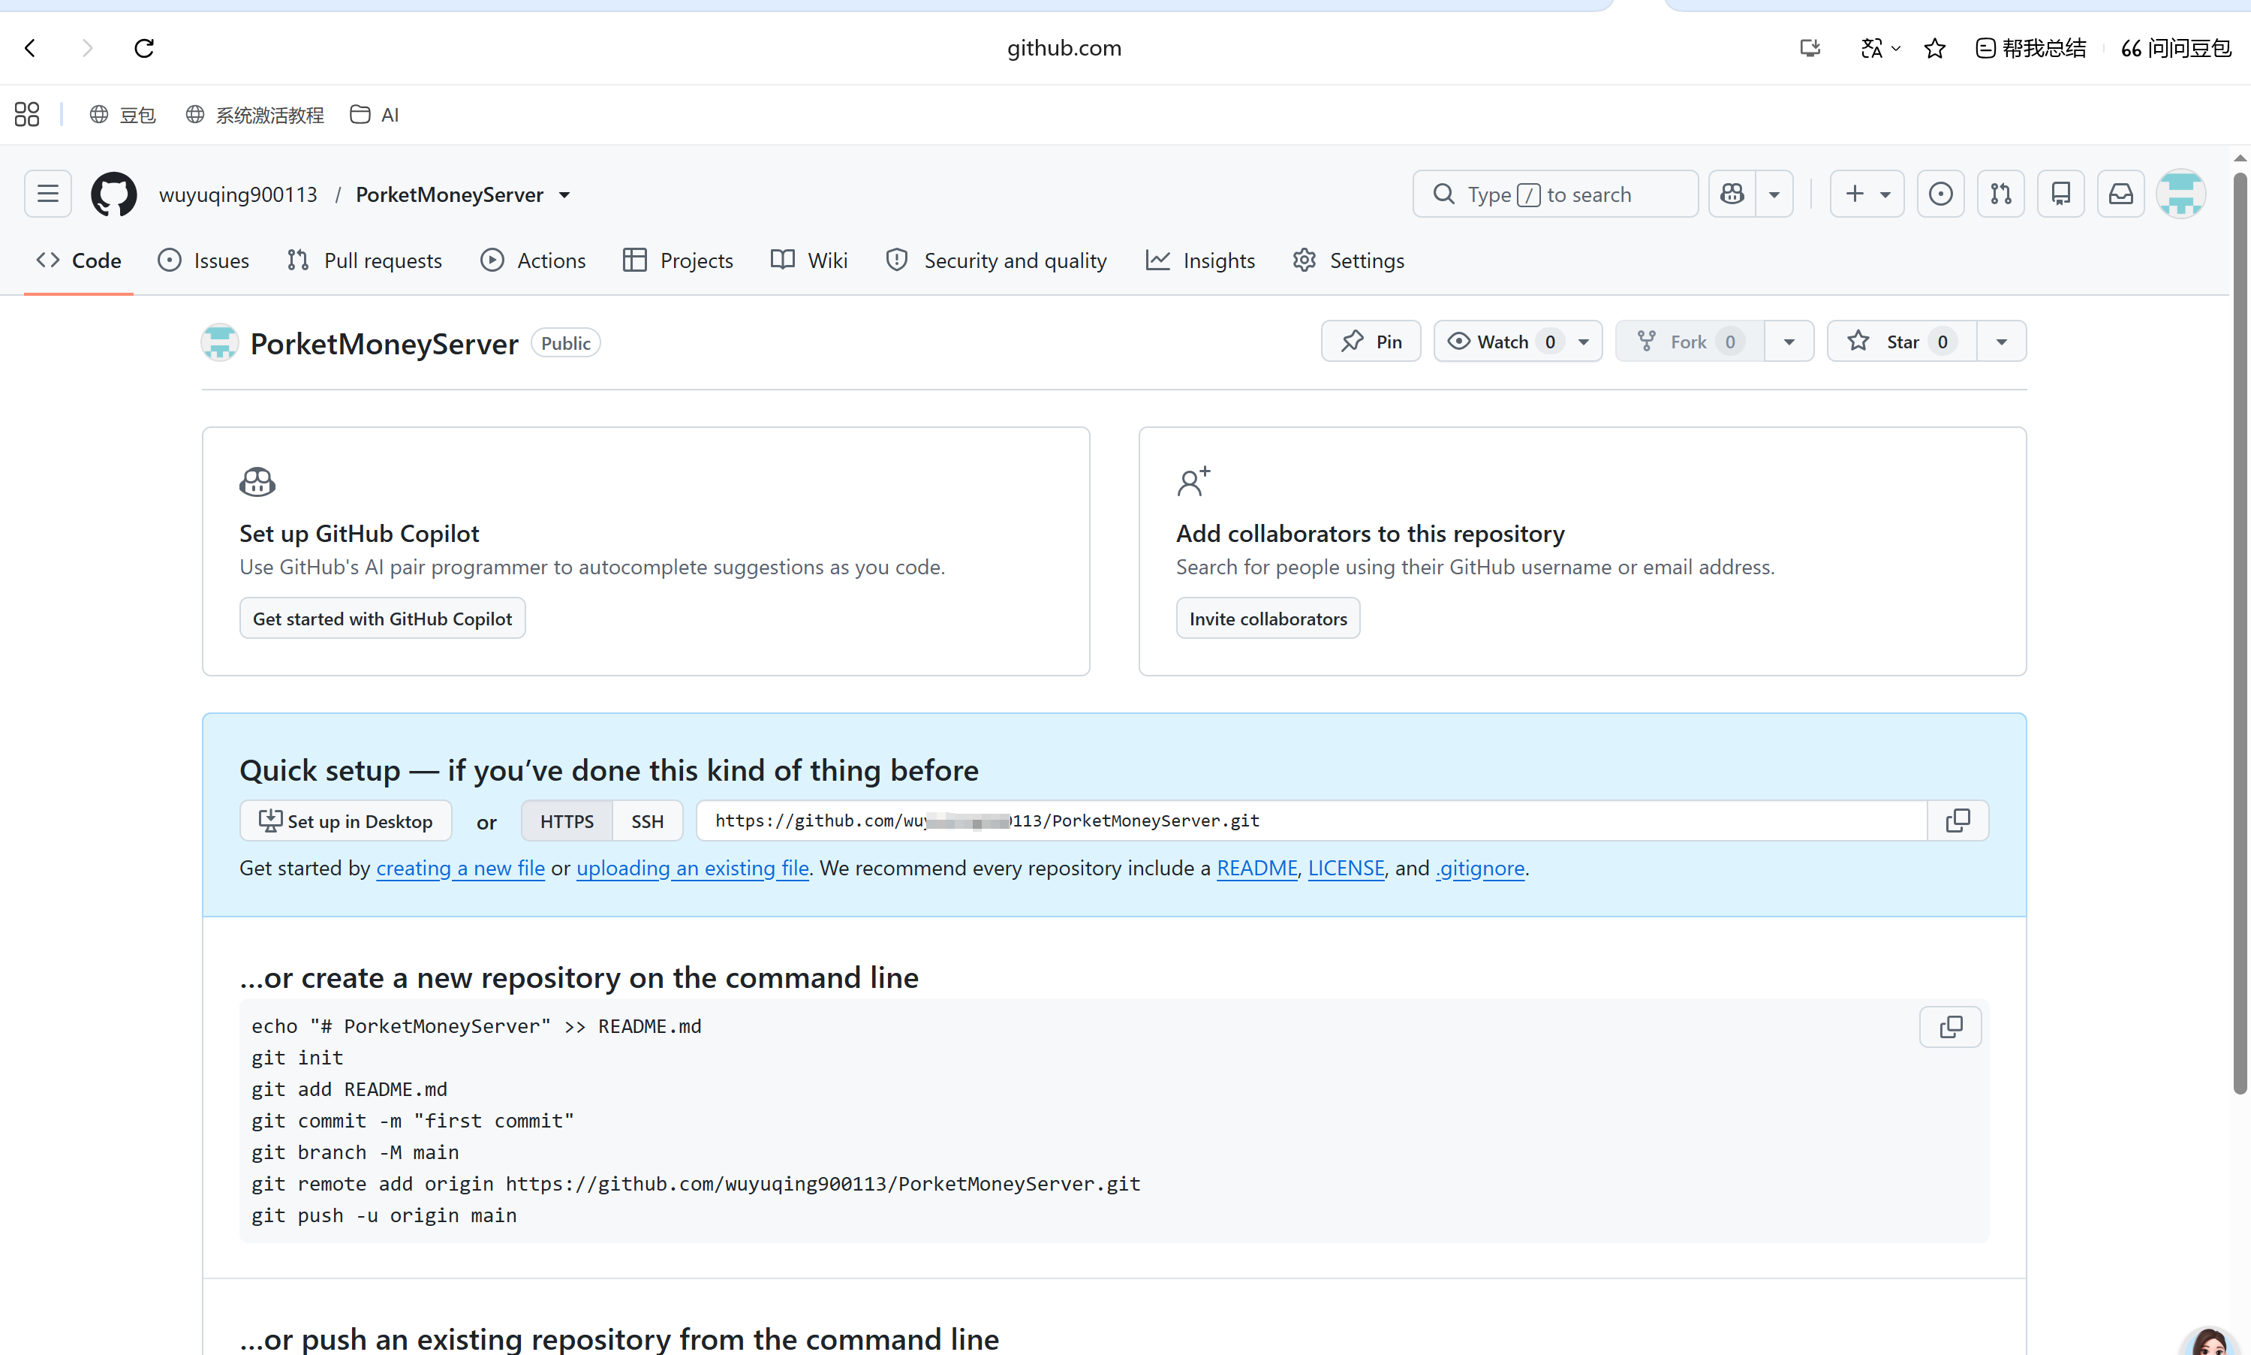The height and width of the screenshot is (1355, 2251).
Task: Open the wuyuqing900113 owner profile link
Action: (238, 194)
